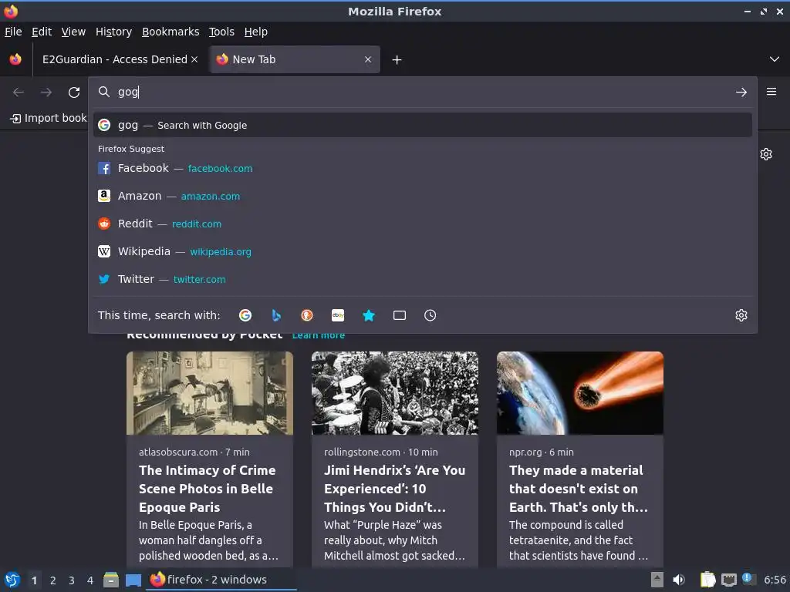Screen dimensions: 790x592
Task: Open the update notifier tray icon
Action: tap(748, 579)
